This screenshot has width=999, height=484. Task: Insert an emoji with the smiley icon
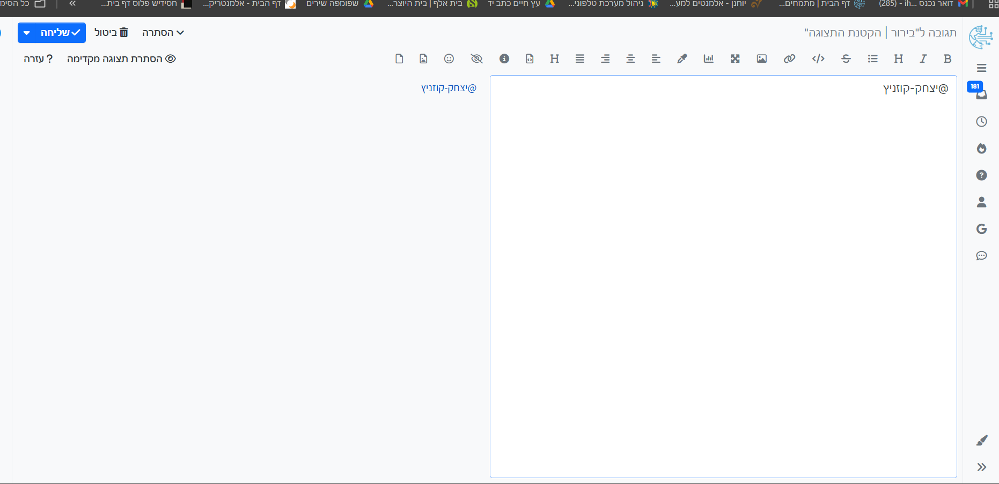point(449,59)
